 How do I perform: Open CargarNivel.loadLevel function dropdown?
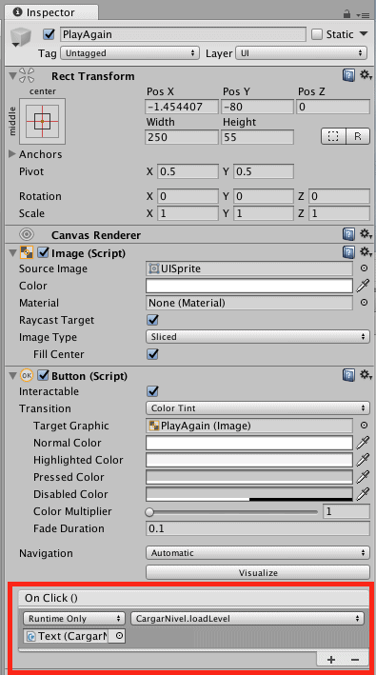[x=247, y=619]
